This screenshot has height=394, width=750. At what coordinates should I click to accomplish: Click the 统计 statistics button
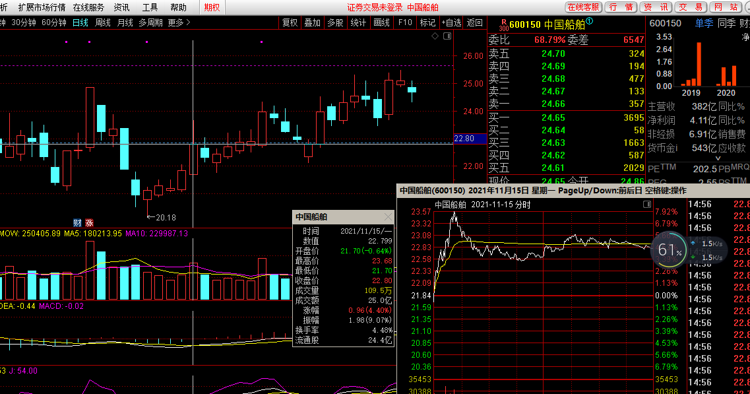[358, 22]
